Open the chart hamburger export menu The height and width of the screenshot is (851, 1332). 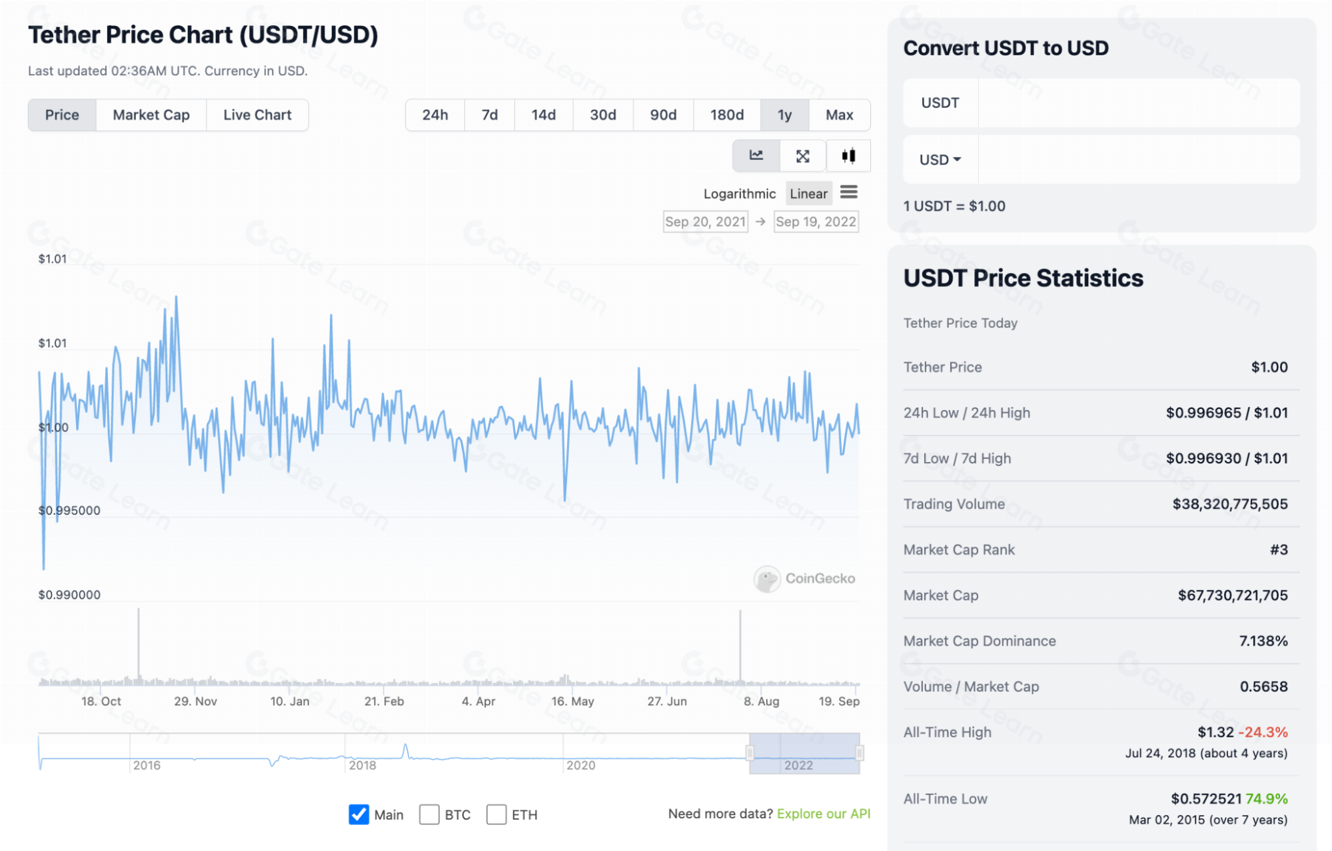click(x=848, y=192)
